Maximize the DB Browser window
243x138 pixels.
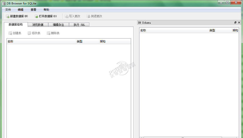[x=227, y=2]
